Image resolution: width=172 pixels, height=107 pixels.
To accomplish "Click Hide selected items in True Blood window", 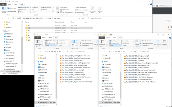I will (x=92, y=10).
